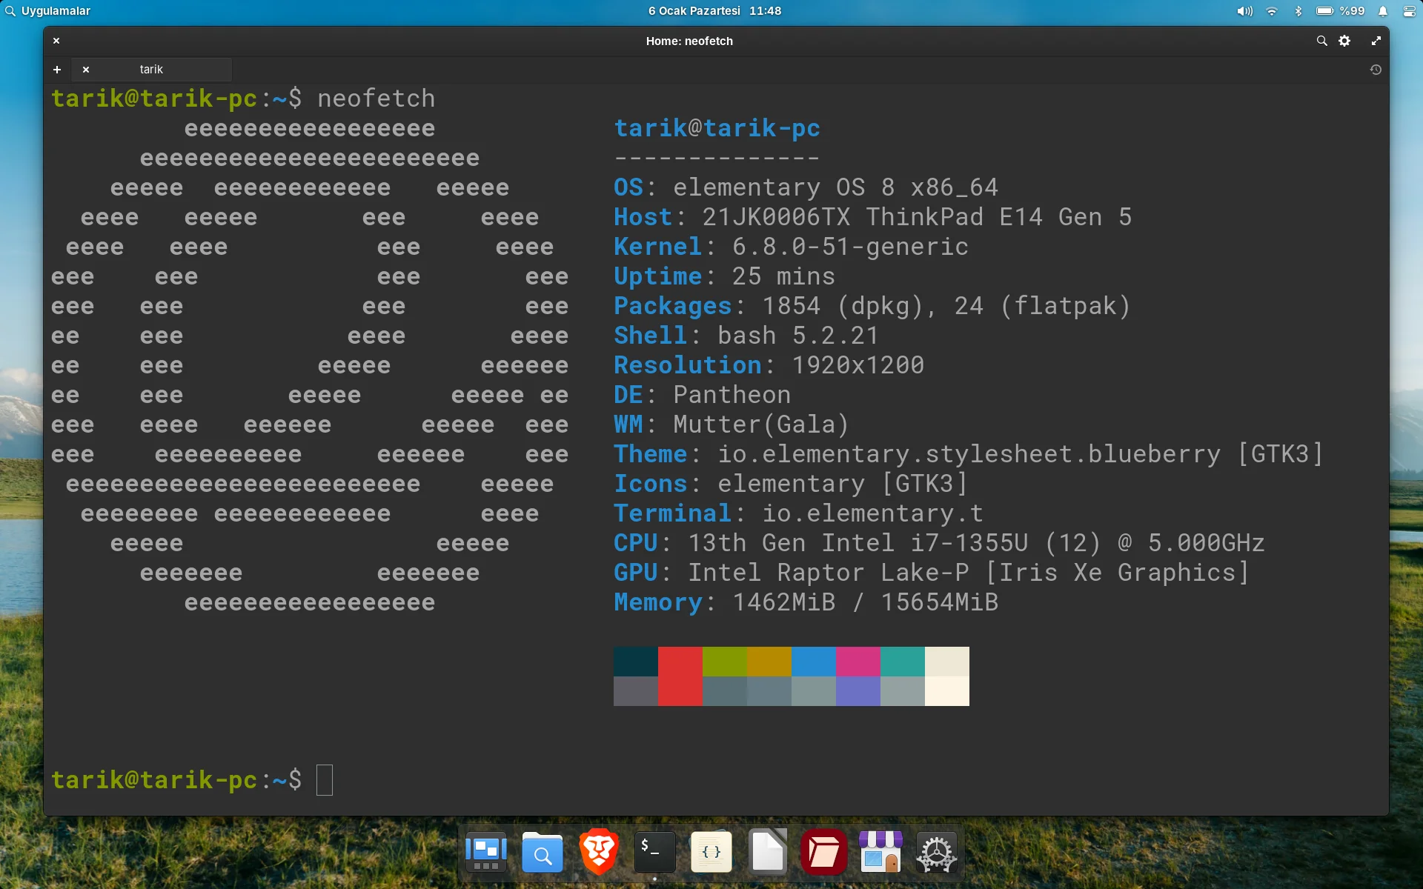The width and height of the screenshot is (1423, 889).
Task: Launch AppCenter from the dock
Action: point(880,852)
